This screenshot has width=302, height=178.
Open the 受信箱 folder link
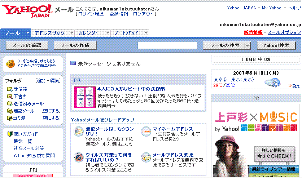[x=21, y=89]
